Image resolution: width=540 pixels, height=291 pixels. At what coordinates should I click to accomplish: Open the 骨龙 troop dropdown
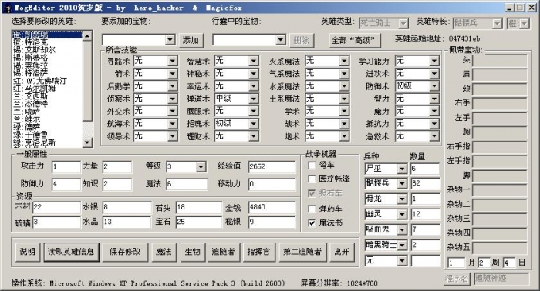(x=402, y=199)
